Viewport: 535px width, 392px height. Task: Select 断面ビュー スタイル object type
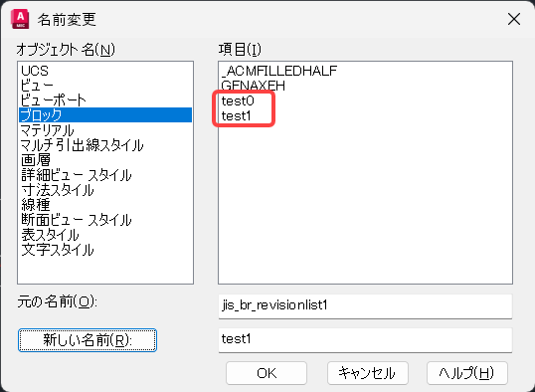pos(105,220)
